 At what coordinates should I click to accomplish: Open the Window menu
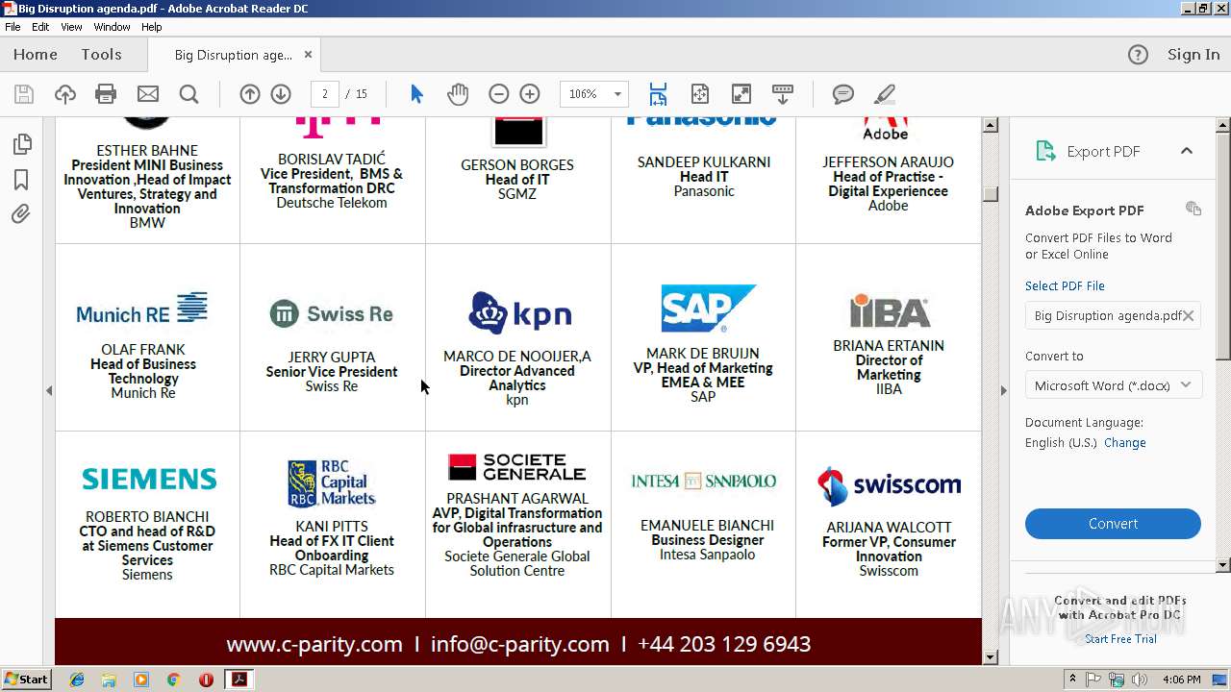point(112,27)
